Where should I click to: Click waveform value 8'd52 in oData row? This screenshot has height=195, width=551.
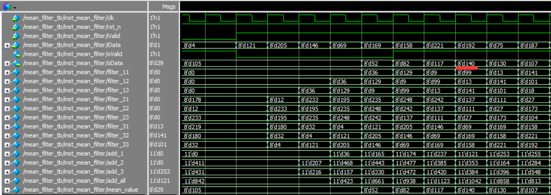click(x=372, y=63)
